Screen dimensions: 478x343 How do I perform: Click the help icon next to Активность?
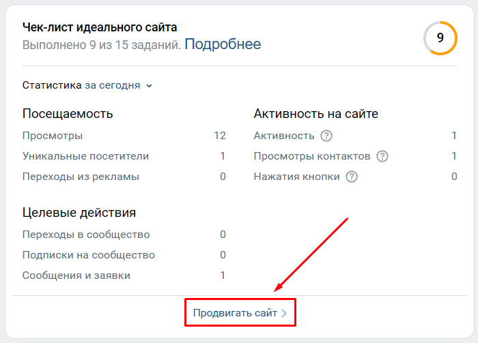(326, 136)
